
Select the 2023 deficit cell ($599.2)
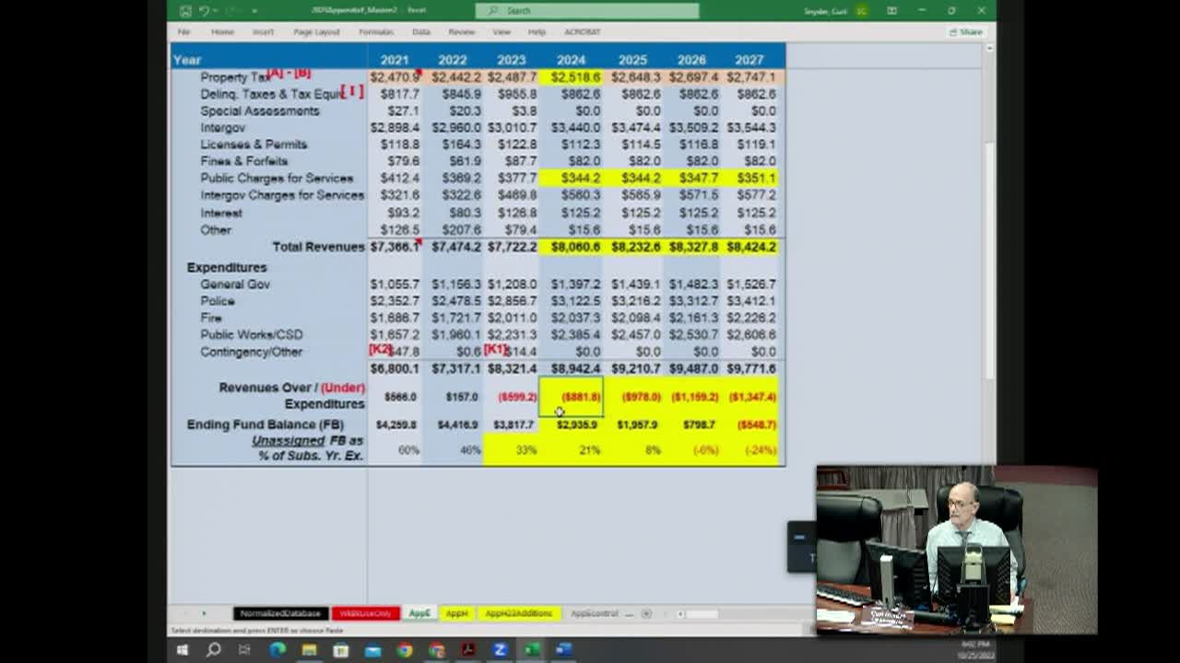[x=511, y=397]
